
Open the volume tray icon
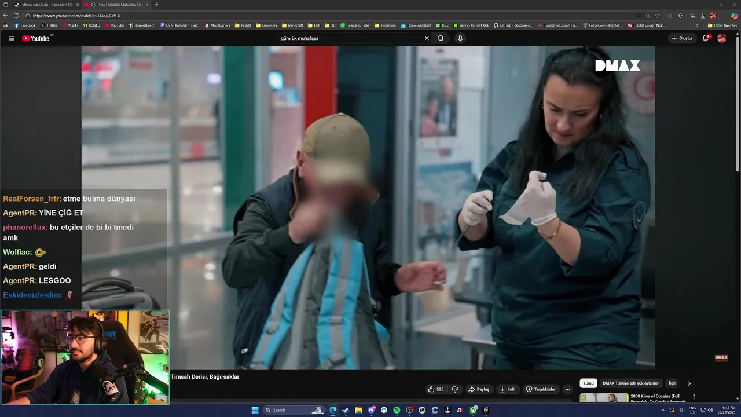[x=710, y=410]
